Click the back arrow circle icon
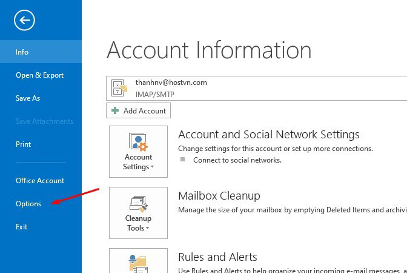This screenshot has height=273, width=407. pos(25,21)
